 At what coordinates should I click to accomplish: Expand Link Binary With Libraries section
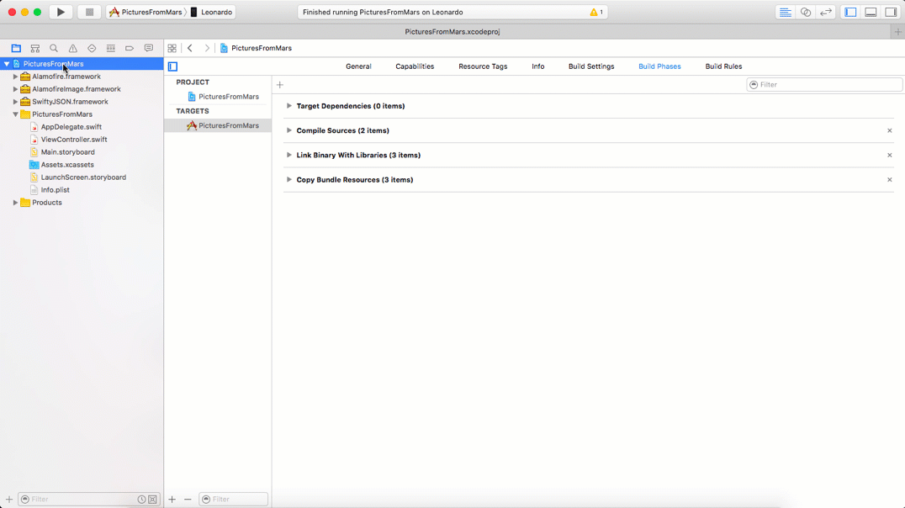289,155
